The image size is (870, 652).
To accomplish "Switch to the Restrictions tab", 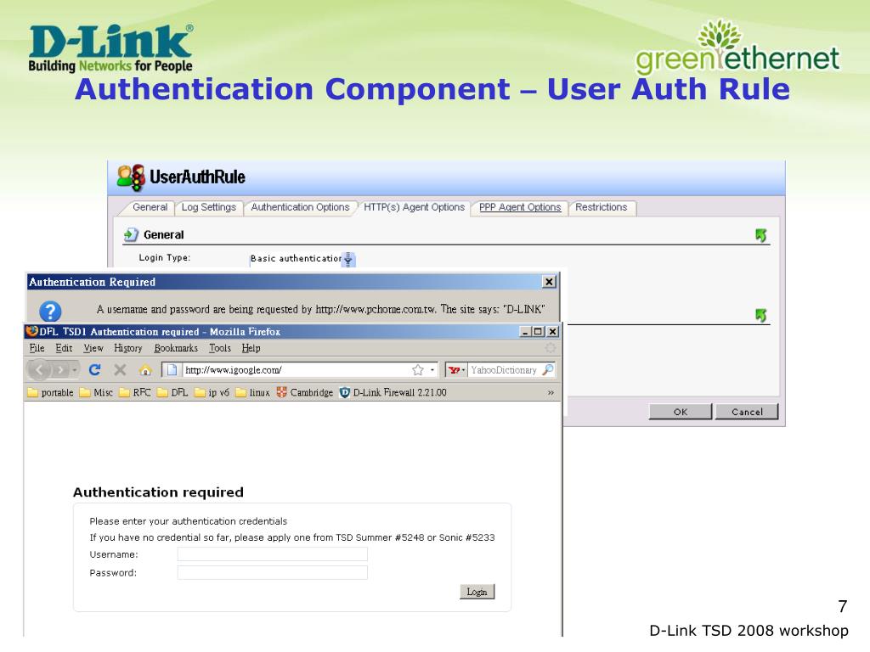I will [x=601, y=207].
